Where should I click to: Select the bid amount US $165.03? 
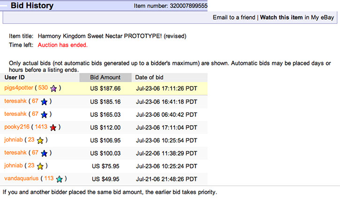coord(106,114)
